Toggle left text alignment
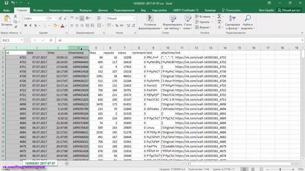Screen dimensions: 305x171 tap(72, 26)
